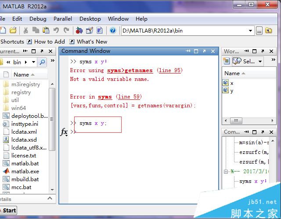Select the win64 folder
Image resolution: width=281 pixels, height=219 pixels.
click(x=18, y=108)
